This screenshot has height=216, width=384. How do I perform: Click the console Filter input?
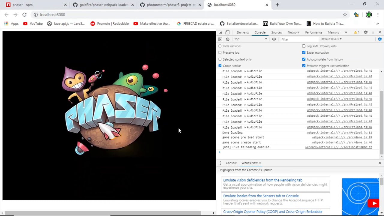pos(299,39)
